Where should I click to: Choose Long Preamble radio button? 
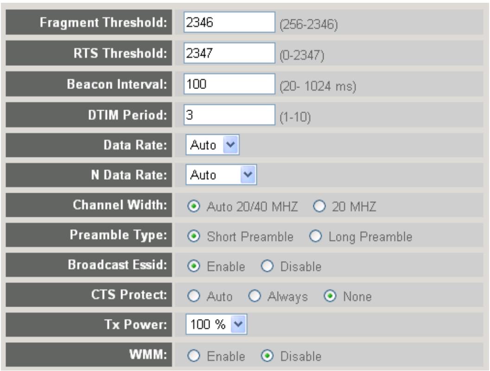tap(315, 236)
